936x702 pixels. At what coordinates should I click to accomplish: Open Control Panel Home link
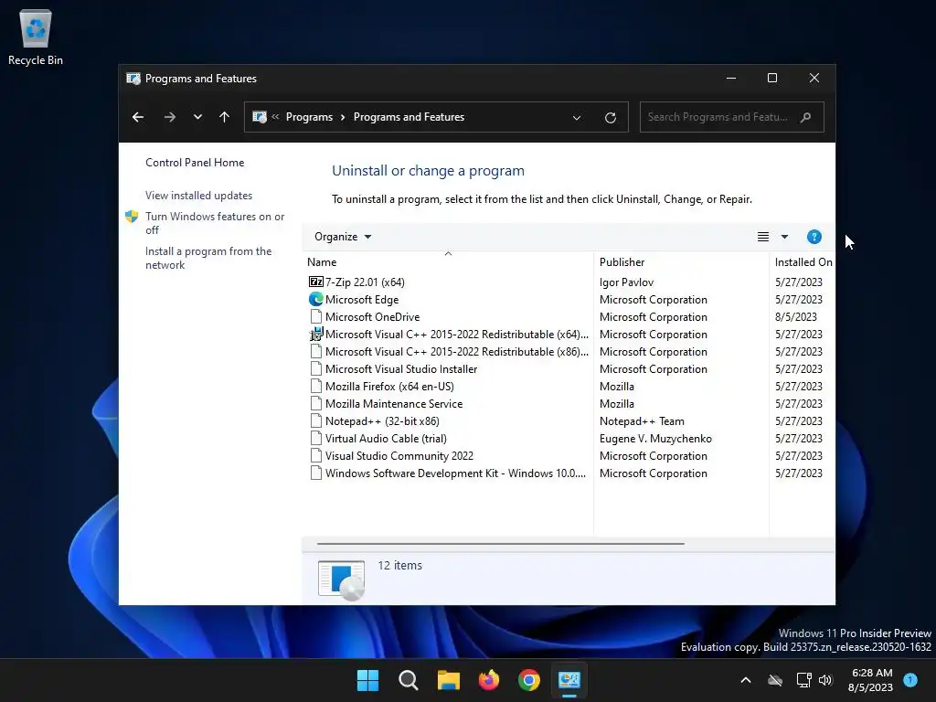click(195, 163)
